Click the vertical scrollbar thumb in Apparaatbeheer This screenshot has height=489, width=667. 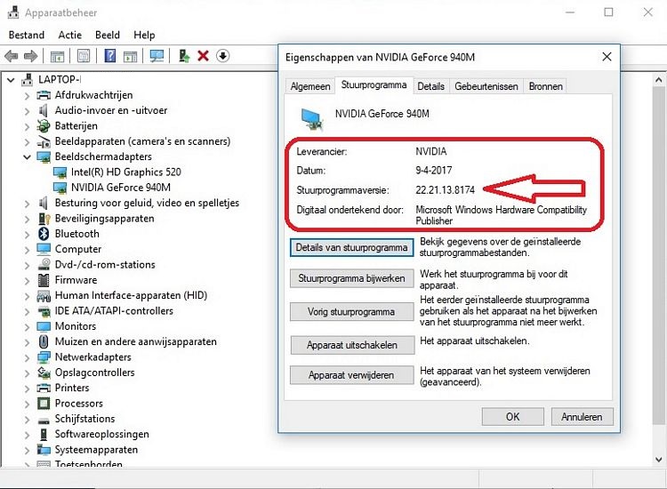click(658, 255)
